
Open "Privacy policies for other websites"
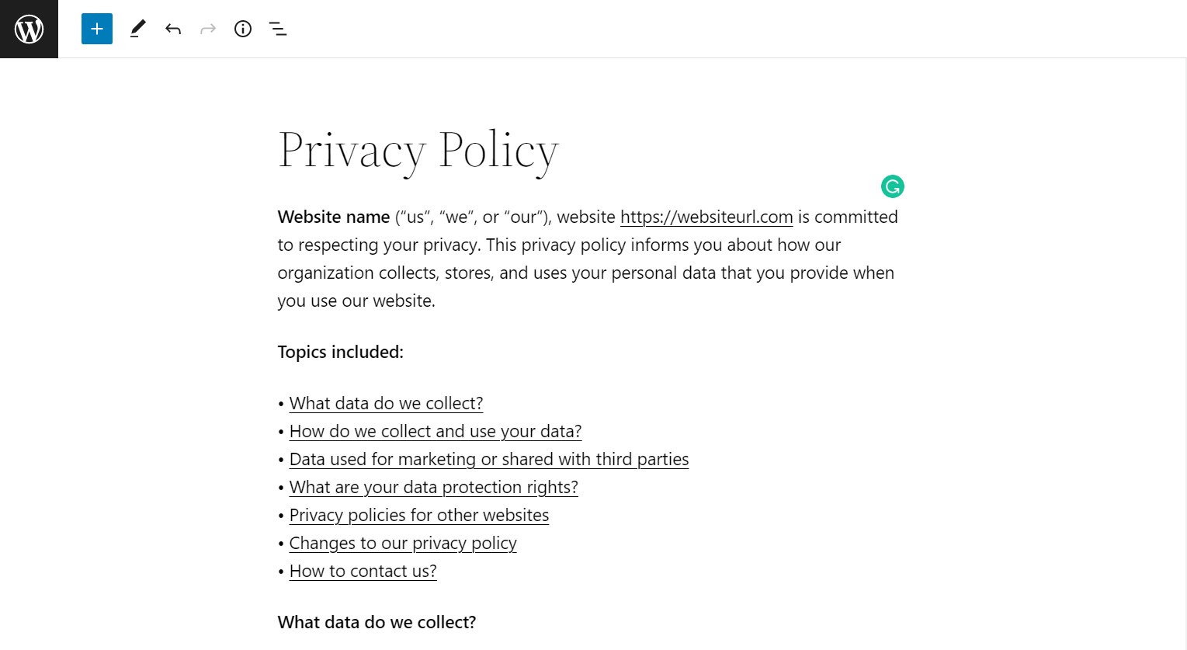(418, 515)
